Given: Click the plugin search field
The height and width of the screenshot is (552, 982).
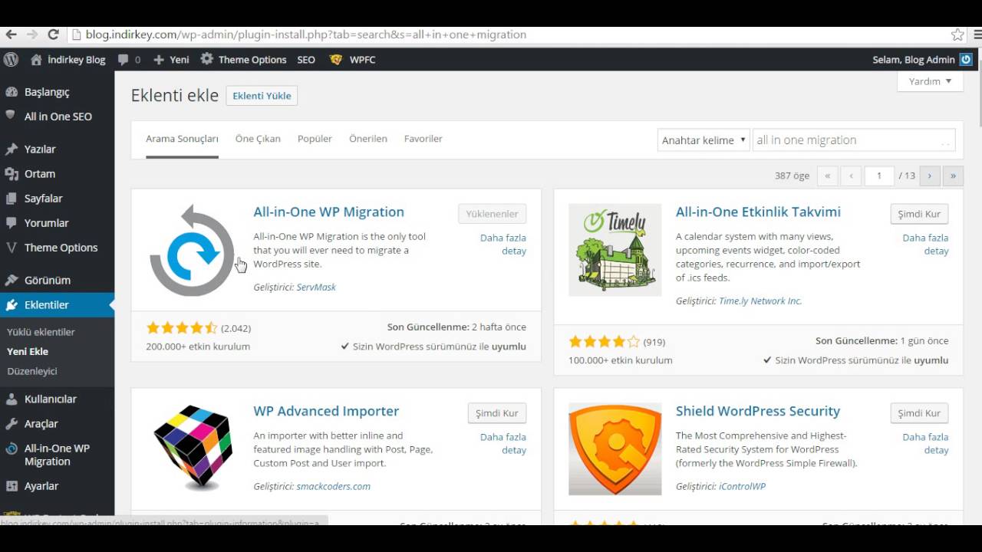Looking at the screenshot, I should 854,140.
